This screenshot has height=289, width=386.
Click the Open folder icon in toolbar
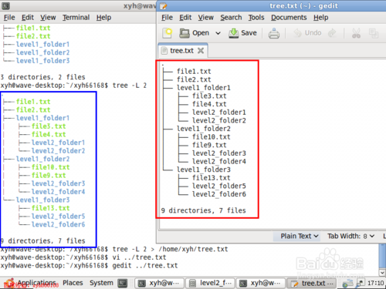pyautogui.click(x=185, y=33)
